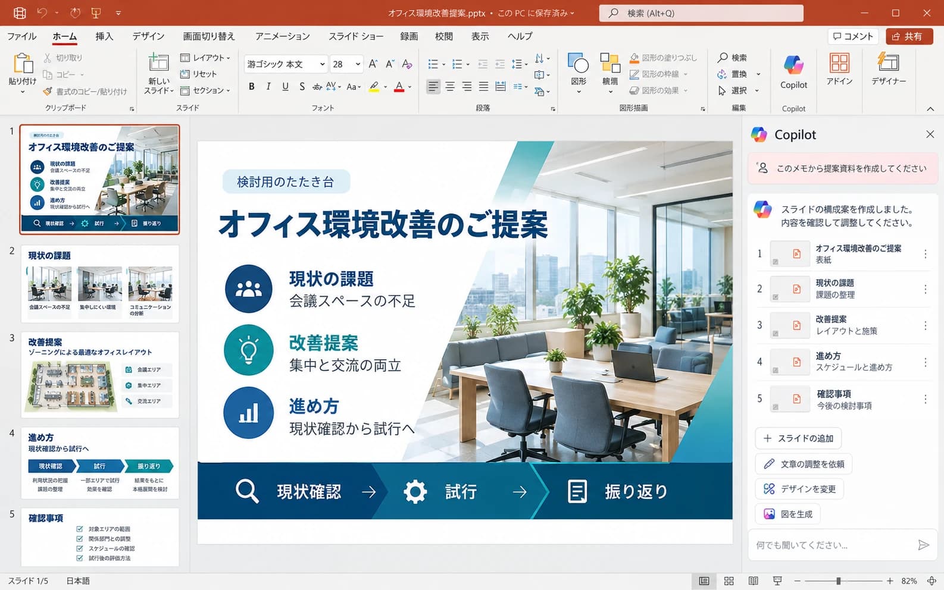Toggle right text alignment

tap(467, 87)
